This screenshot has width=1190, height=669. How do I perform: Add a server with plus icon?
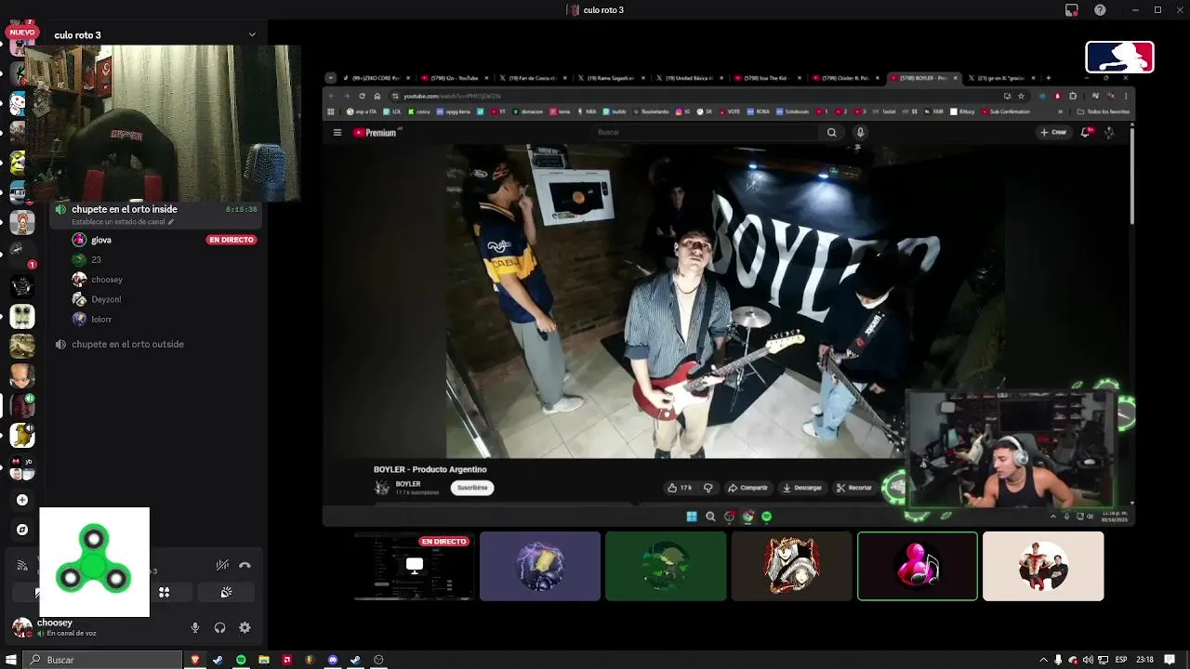click(x=22, y=500)
